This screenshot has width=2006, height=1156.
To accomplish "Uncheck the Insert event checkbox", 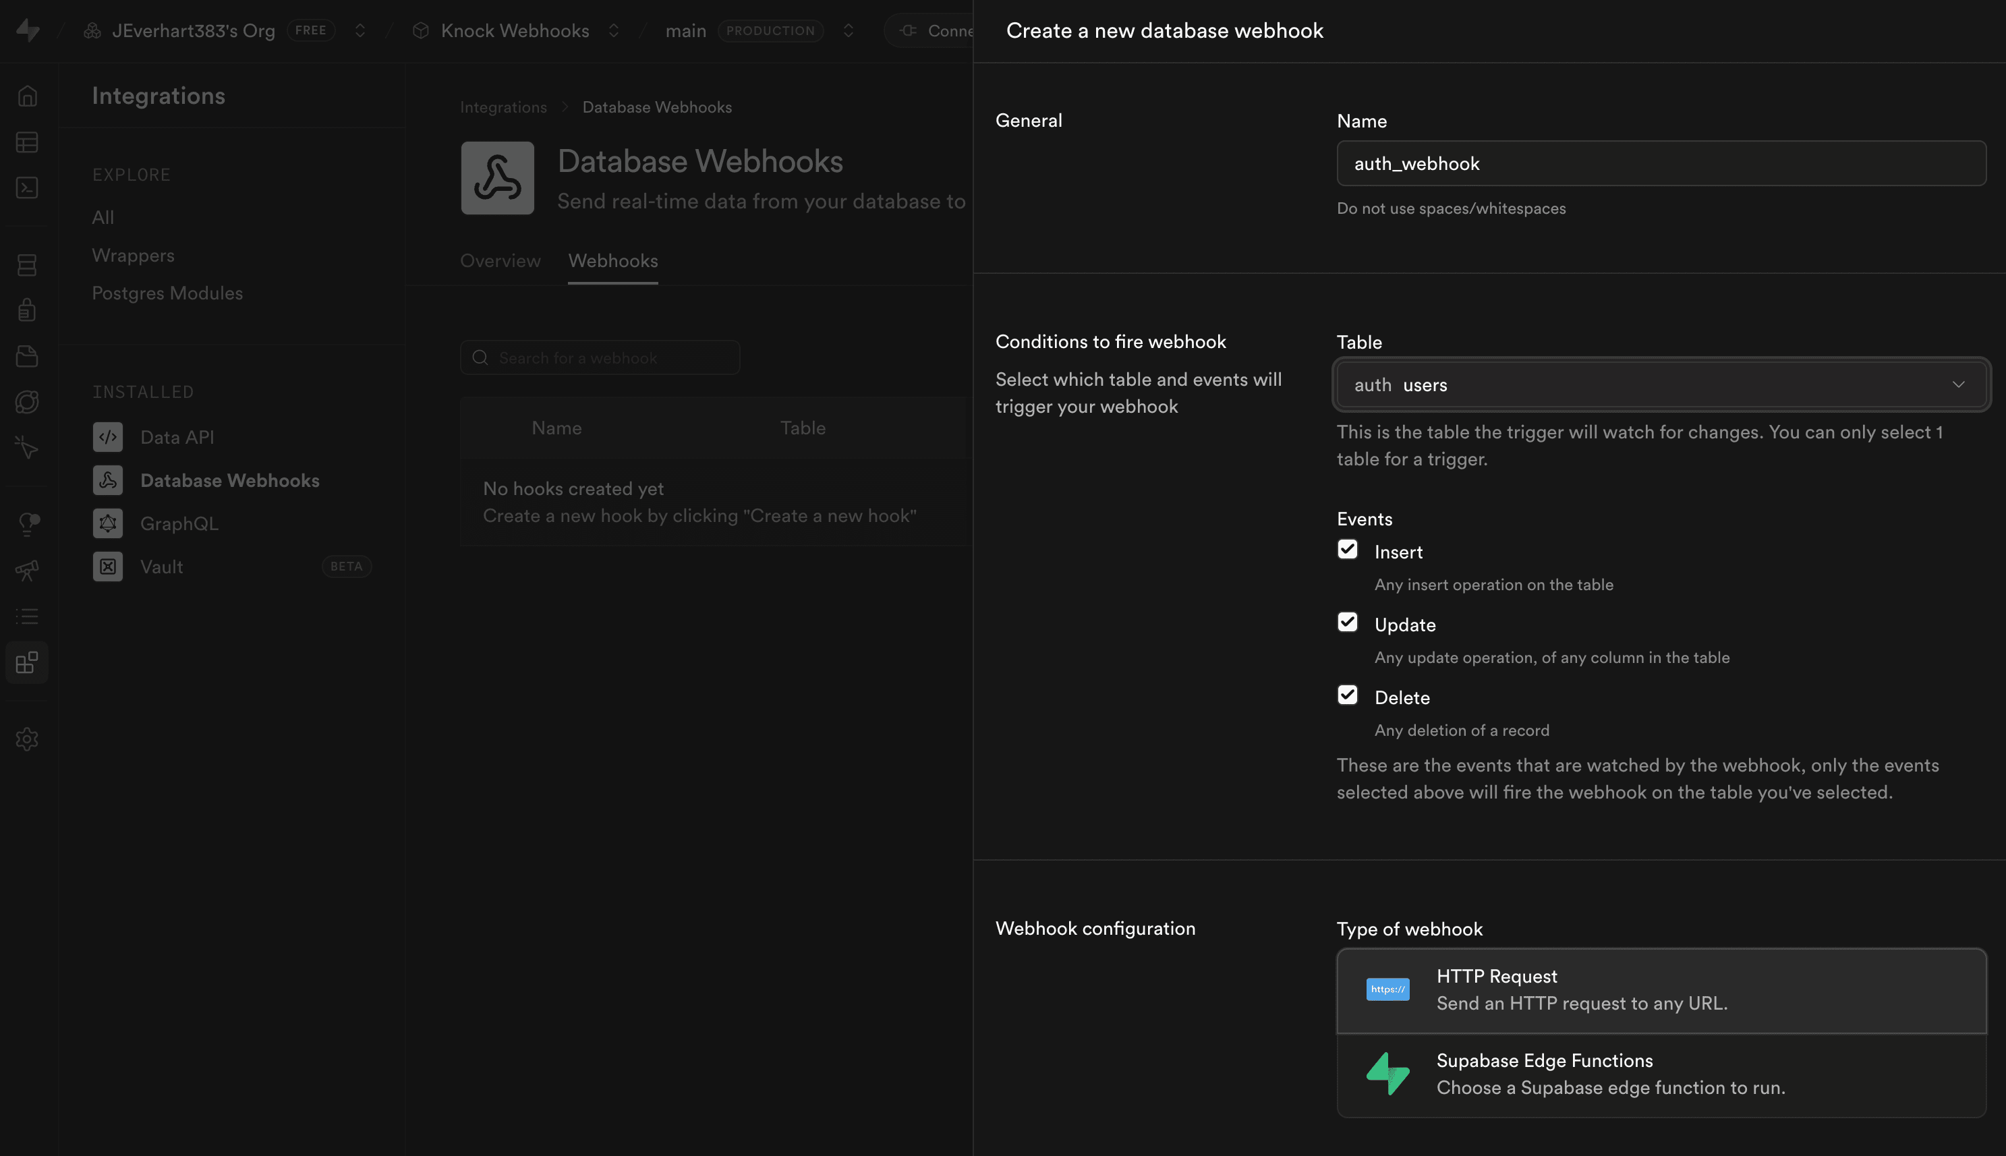I will point(1347,550).
